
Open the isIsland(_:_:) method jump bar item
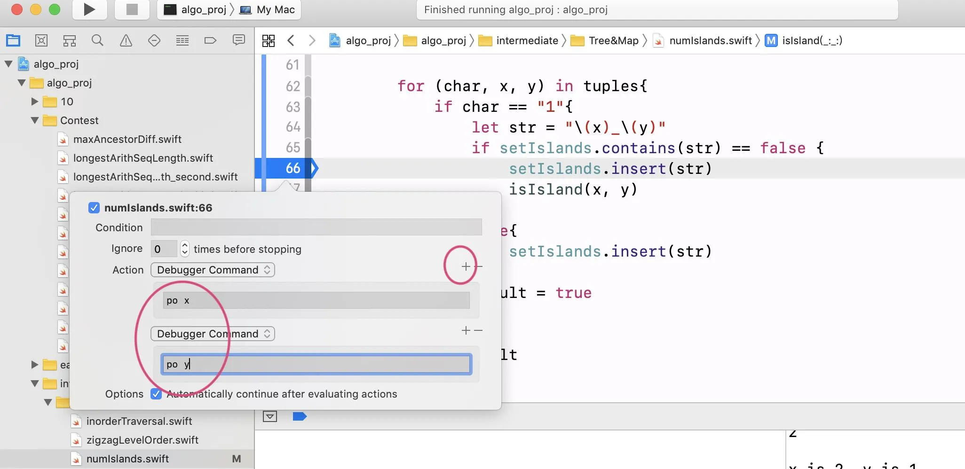[804, 40]
